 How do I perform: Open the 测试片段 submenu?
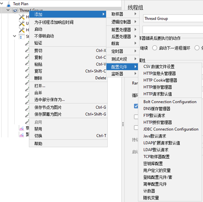(123, 59)
